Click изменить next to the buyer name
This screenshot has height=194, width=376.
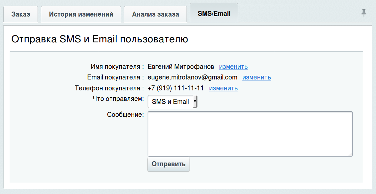(233, 67)
